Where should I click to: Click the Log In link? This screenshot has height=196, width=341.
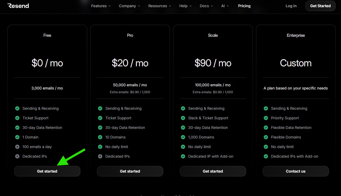click(291, 6)
